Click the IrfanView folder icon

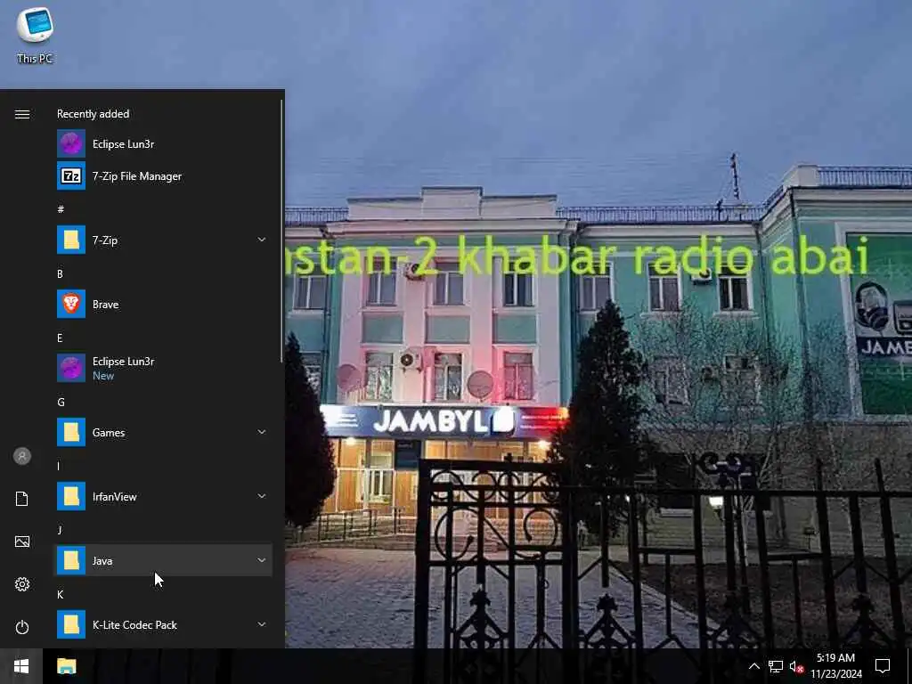[x=71, y=496]
